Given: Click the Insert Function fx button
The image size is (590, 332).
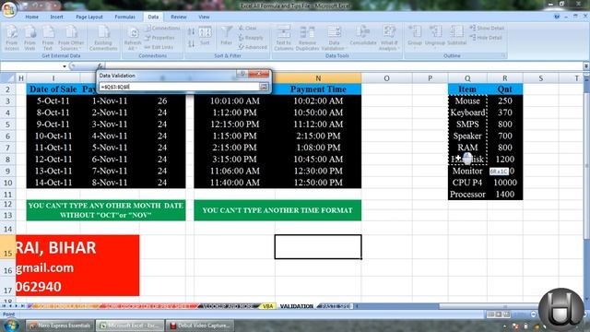Looking at the screenshot, I should point(100,66).
